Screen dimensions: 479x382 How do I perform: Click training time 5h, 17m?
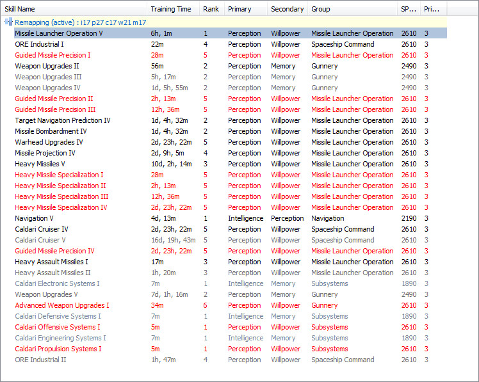[x=163, y=77]
